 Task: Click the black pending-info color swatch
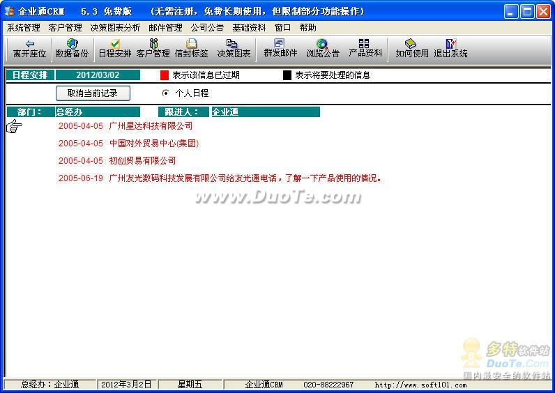pyautogui.click(x=287, y=75)
